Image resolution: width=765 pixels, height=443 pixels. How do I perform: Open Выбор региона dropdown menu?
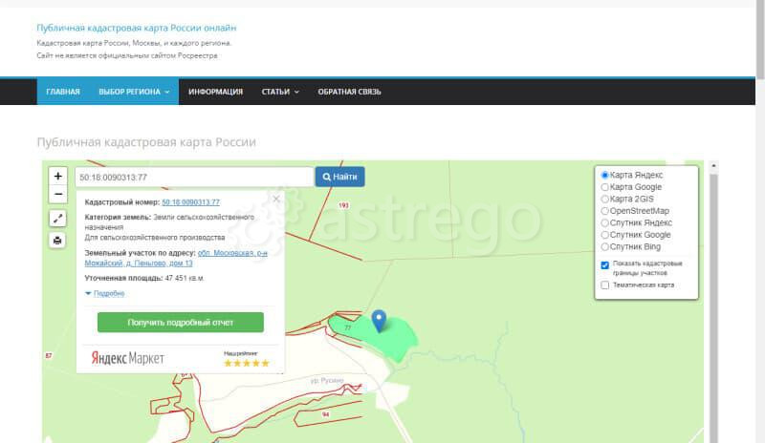point(134,92)
